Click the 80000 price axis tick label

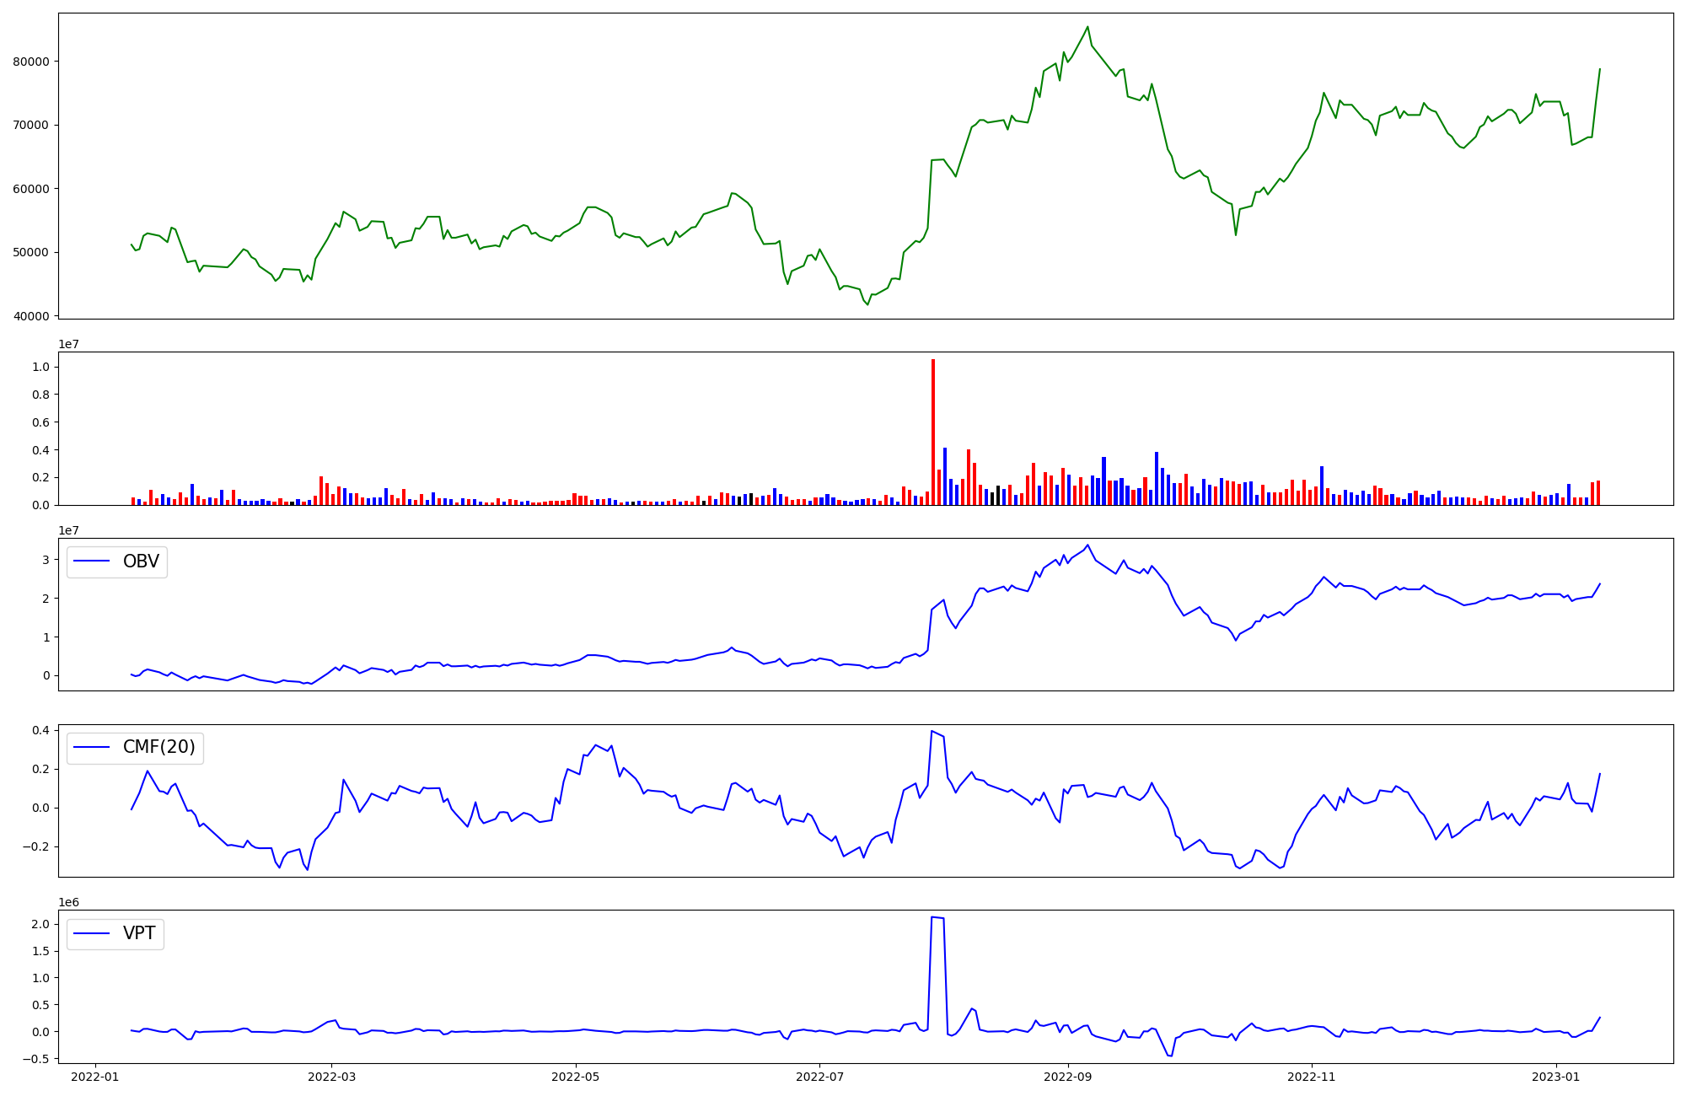pyautogui.click(x=30, y=62)
